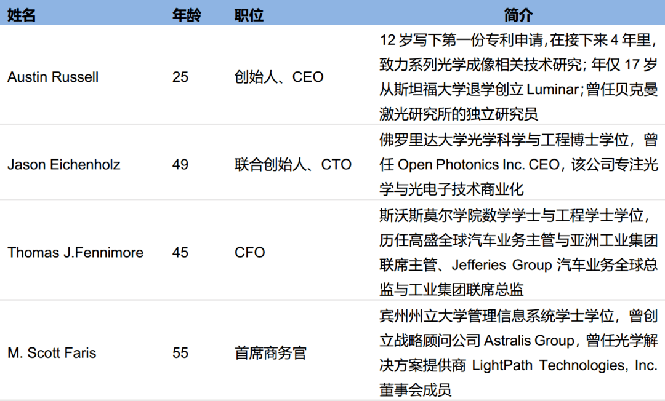This screenshot has height=401, width=665.
Task: Click the bio mentioning Open Photonics Inc.
Action: pos(518,164)
